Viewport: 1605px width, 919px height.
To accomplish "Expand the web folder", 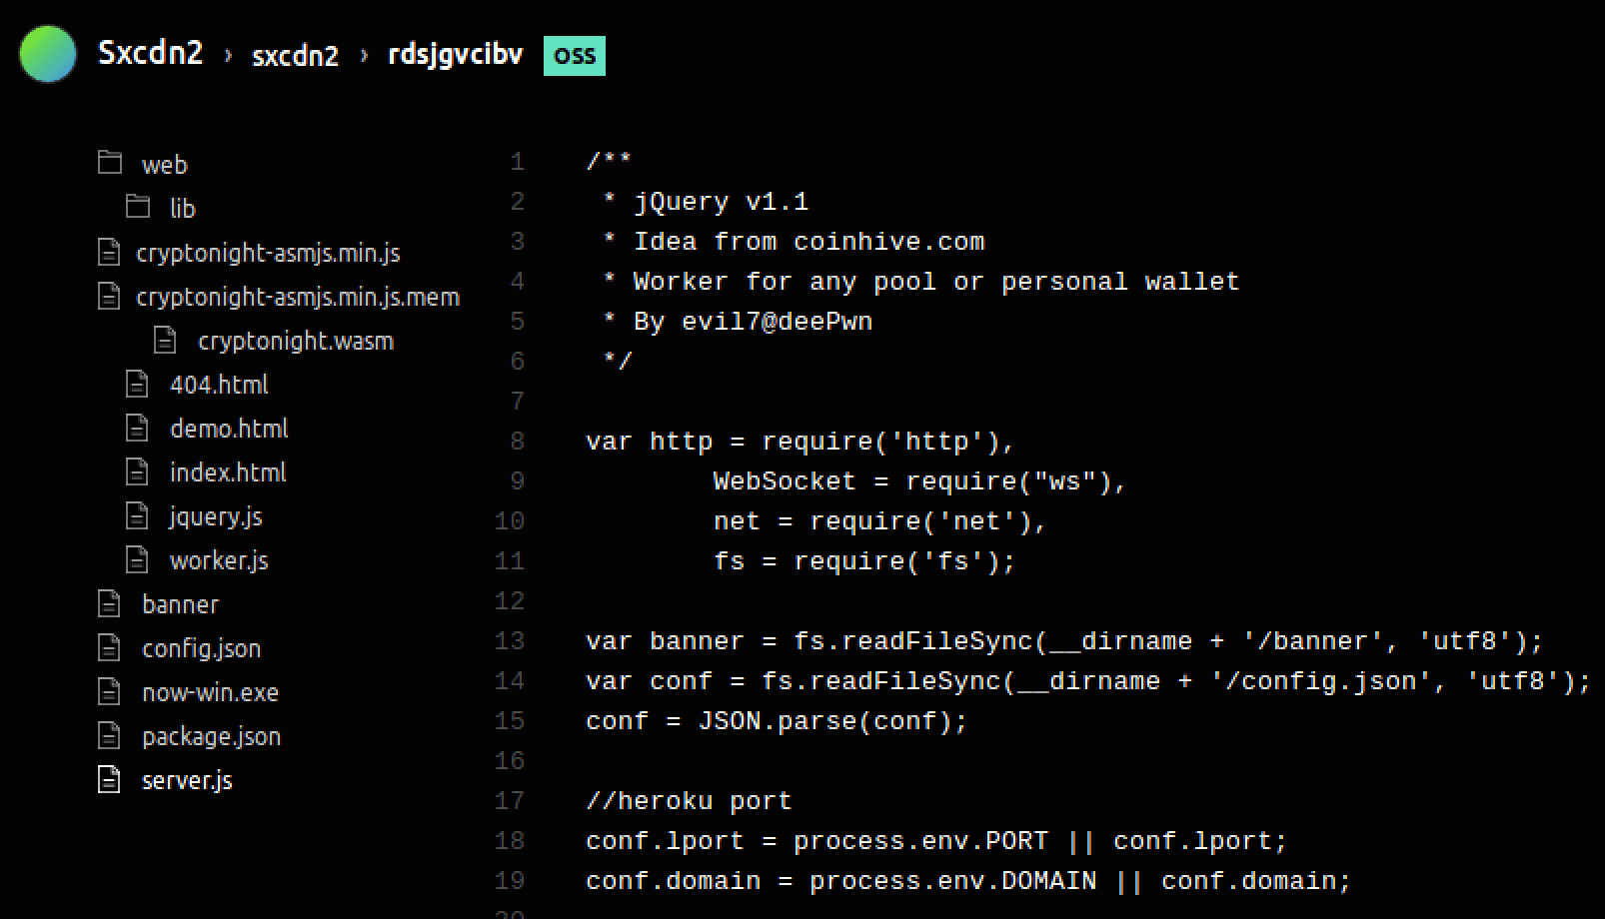I will [165, 165].
